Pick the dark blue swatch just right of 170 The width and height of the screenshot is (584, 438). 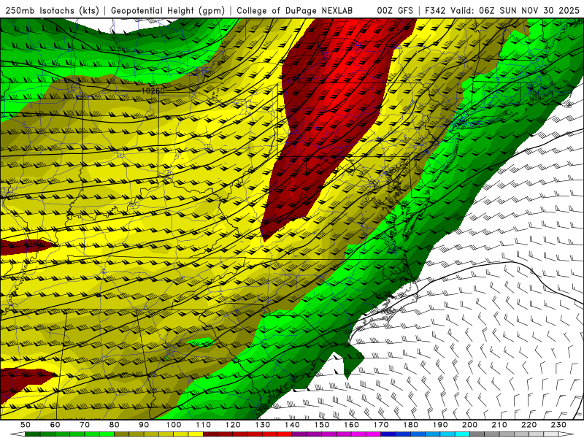(x=388, y=434)
